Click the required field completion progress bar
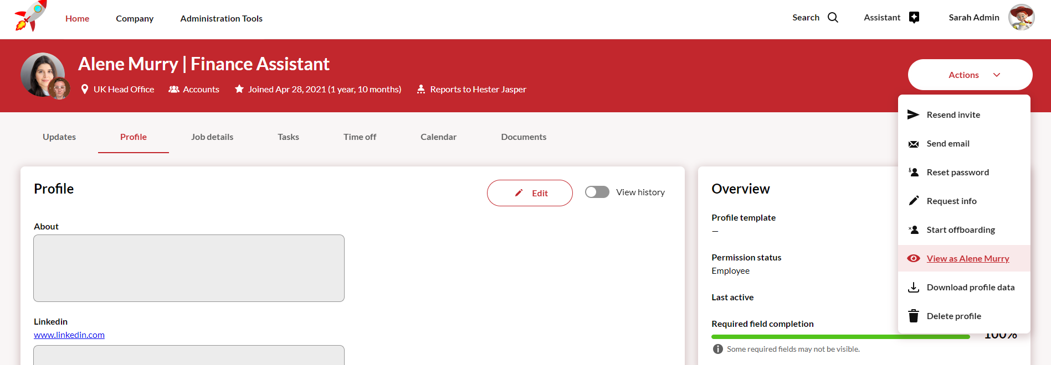Image resolution: width=1051 pixels, height=365 pixels. click(x=840, y=336)
